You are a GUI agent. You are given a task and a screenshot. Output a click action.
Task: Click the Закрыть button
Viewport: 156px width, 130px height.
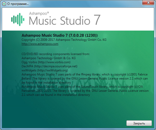pos(139,123)
